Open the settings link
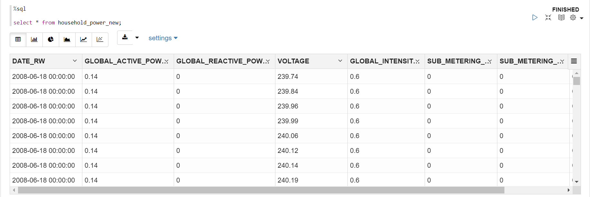 pos(163,38)
